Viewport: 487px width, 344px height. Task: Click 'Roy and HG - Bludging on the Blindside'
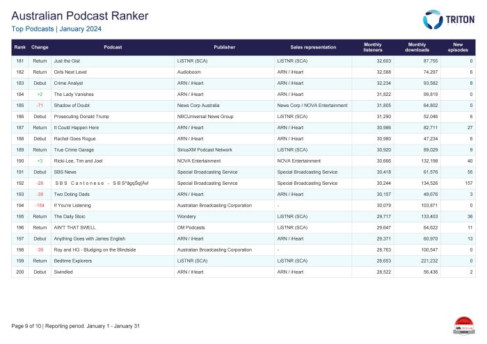95,250
